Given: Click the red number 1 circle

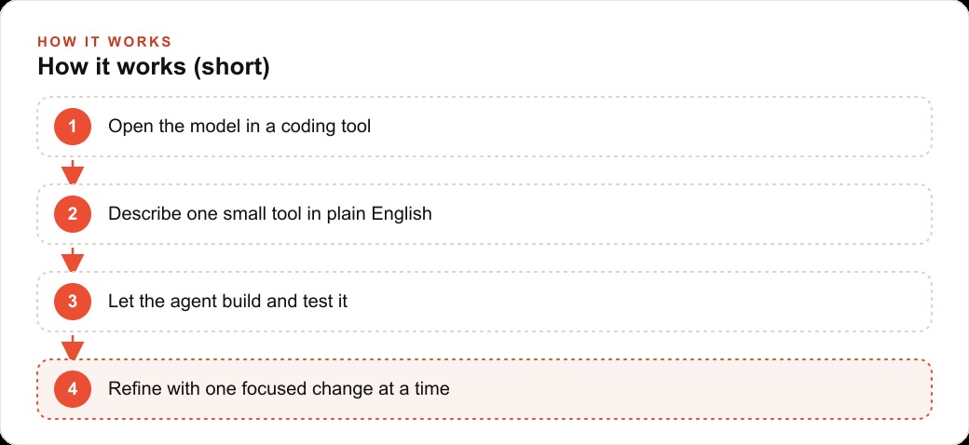Looking at the screenshot, I should (x=73, y=127).
